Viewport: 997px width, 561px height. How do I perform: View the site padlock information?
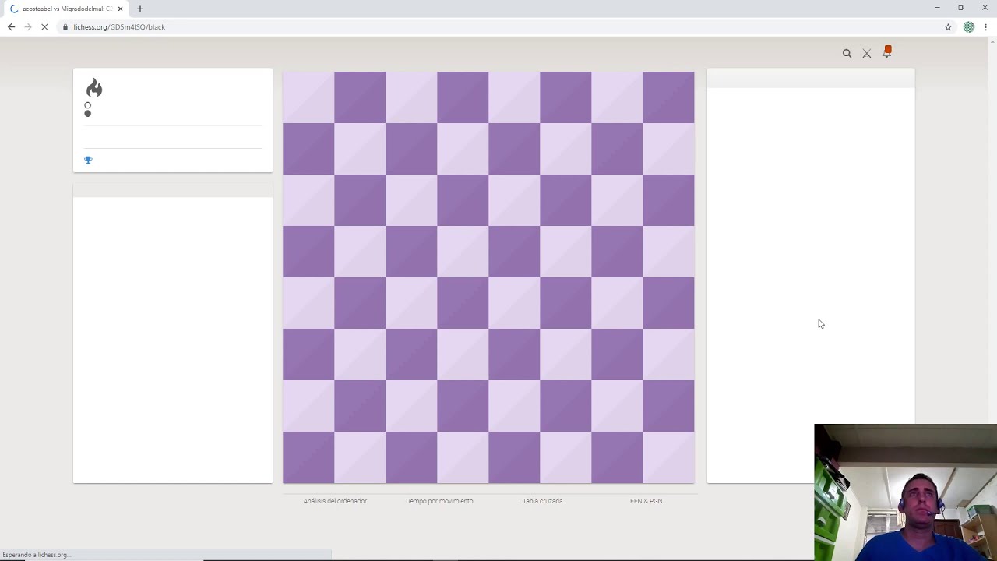tap(66, 26)
